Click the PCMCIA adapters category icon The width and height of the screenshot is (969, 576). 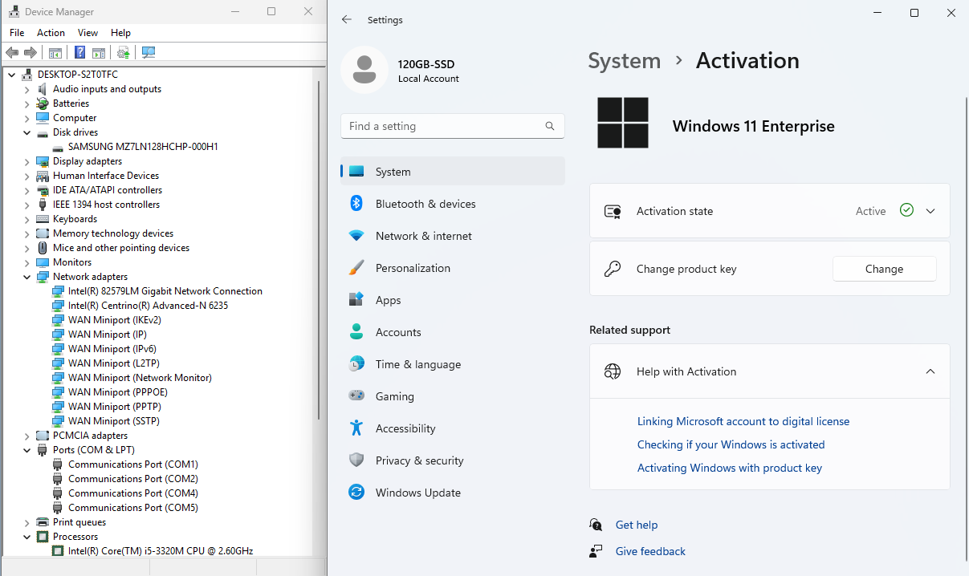coord(43,436)
